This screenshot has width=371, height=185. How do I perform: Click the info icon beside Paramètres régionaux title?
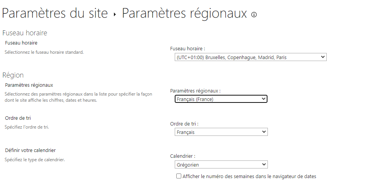(254, 15)
